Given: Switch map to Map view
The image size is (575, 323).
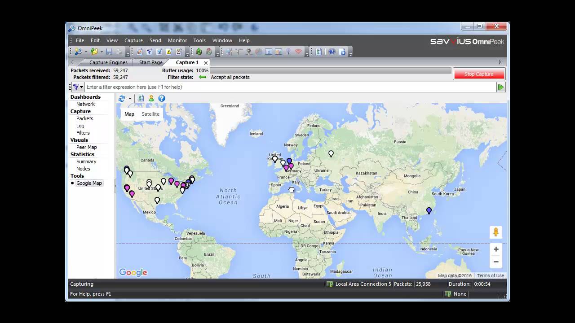Looking at the screenshot, I should 129,114.
